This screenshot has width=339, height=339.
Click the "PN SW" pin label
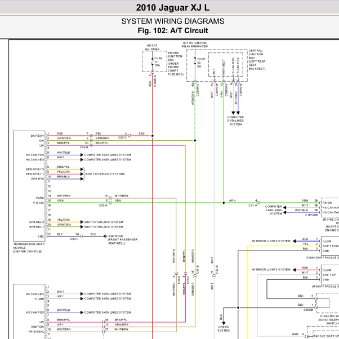tap(327, 203)
